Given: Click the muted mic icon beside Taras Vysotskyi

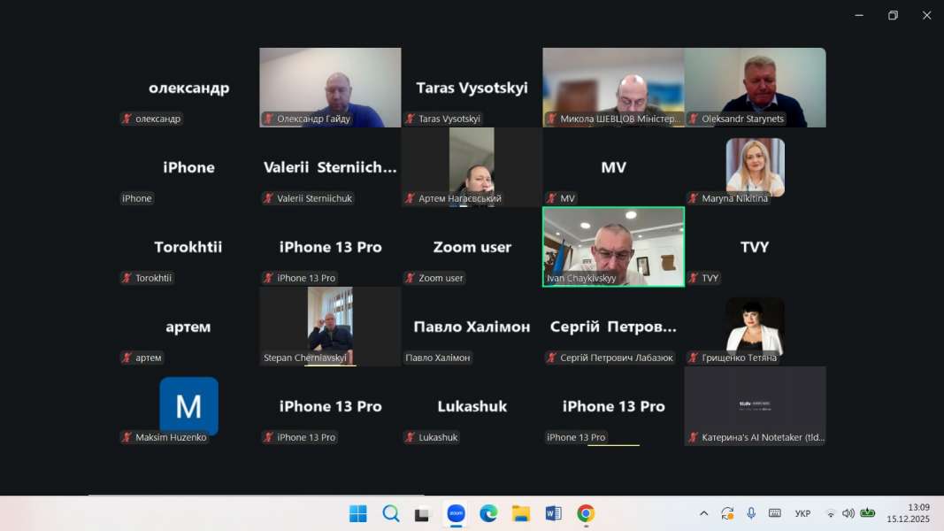Looking at the screenshot, I should (411, 119).
